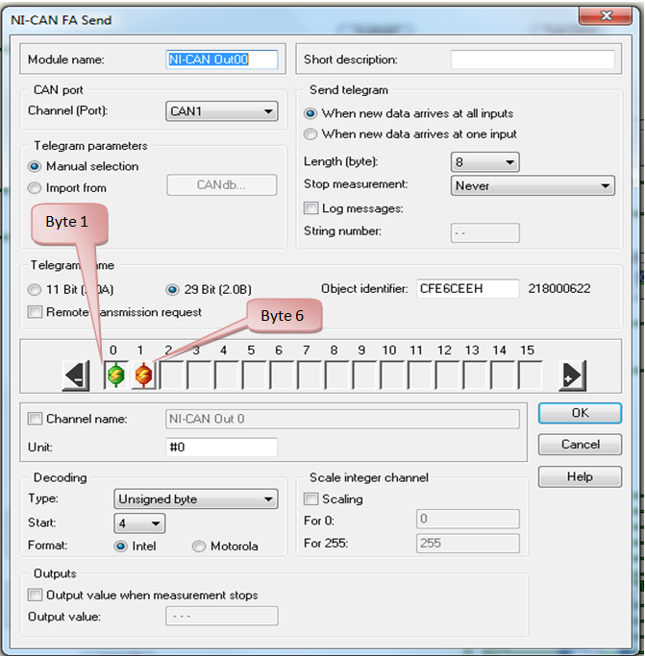Enable Log messages checkbox

click(310, 207)
